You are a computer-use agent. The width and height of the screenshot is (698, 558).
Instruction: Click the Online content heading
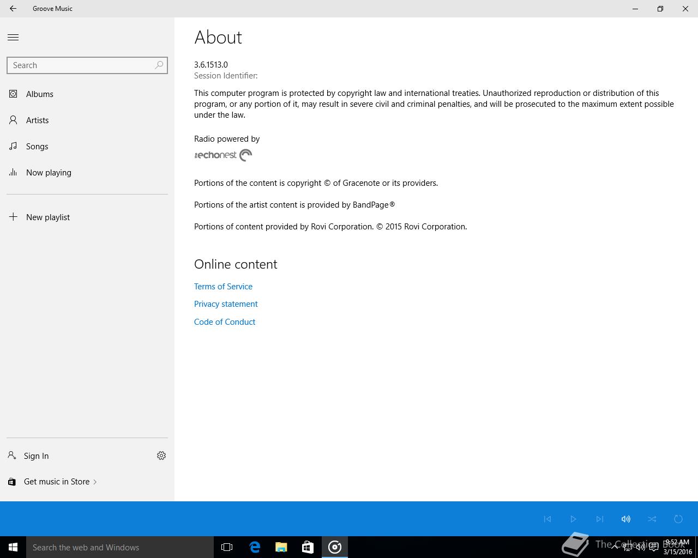tap(236, 264)
